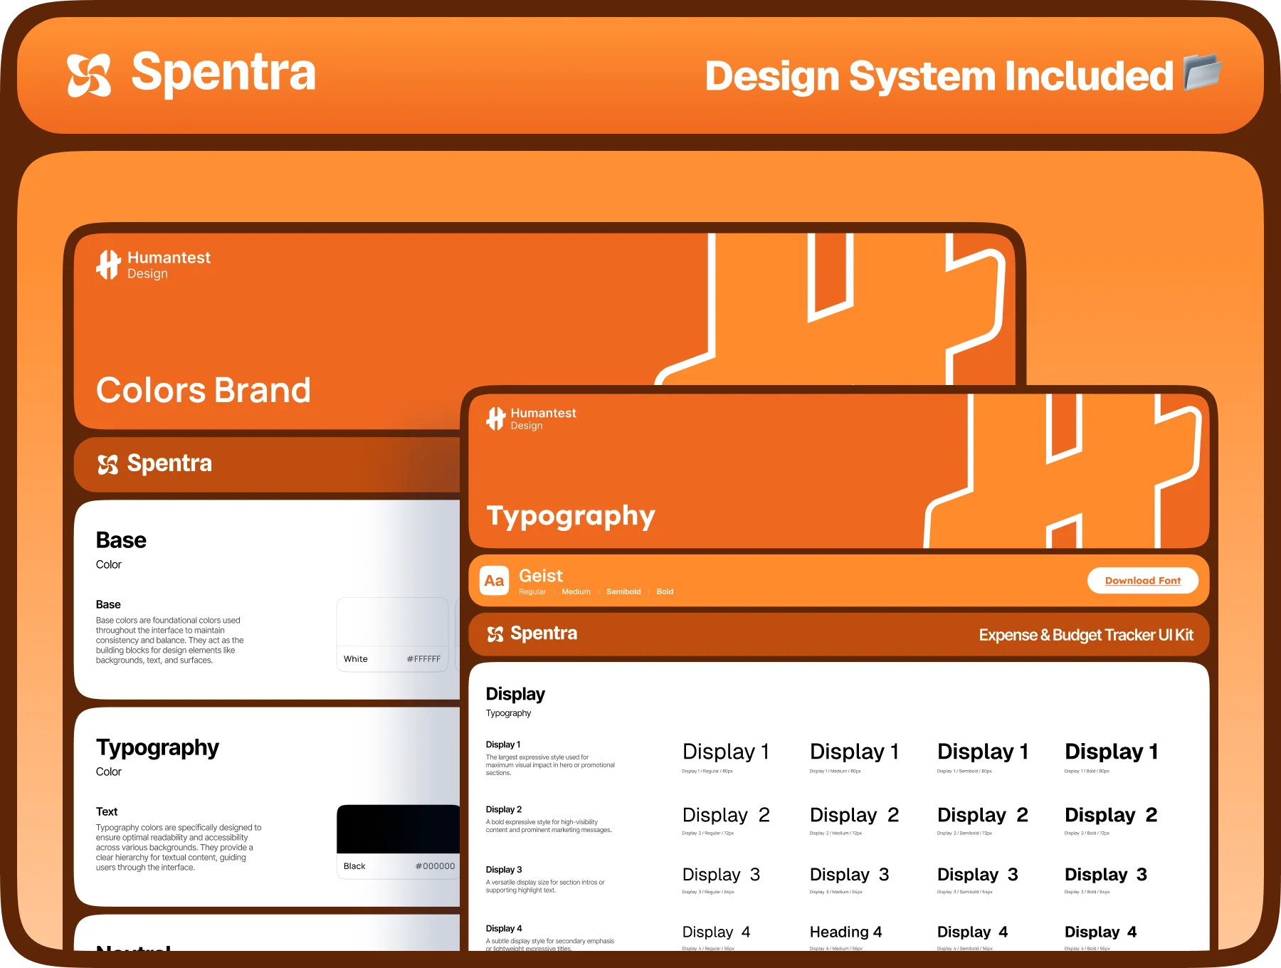Click the White swatch name label

[x=356, y=659]
